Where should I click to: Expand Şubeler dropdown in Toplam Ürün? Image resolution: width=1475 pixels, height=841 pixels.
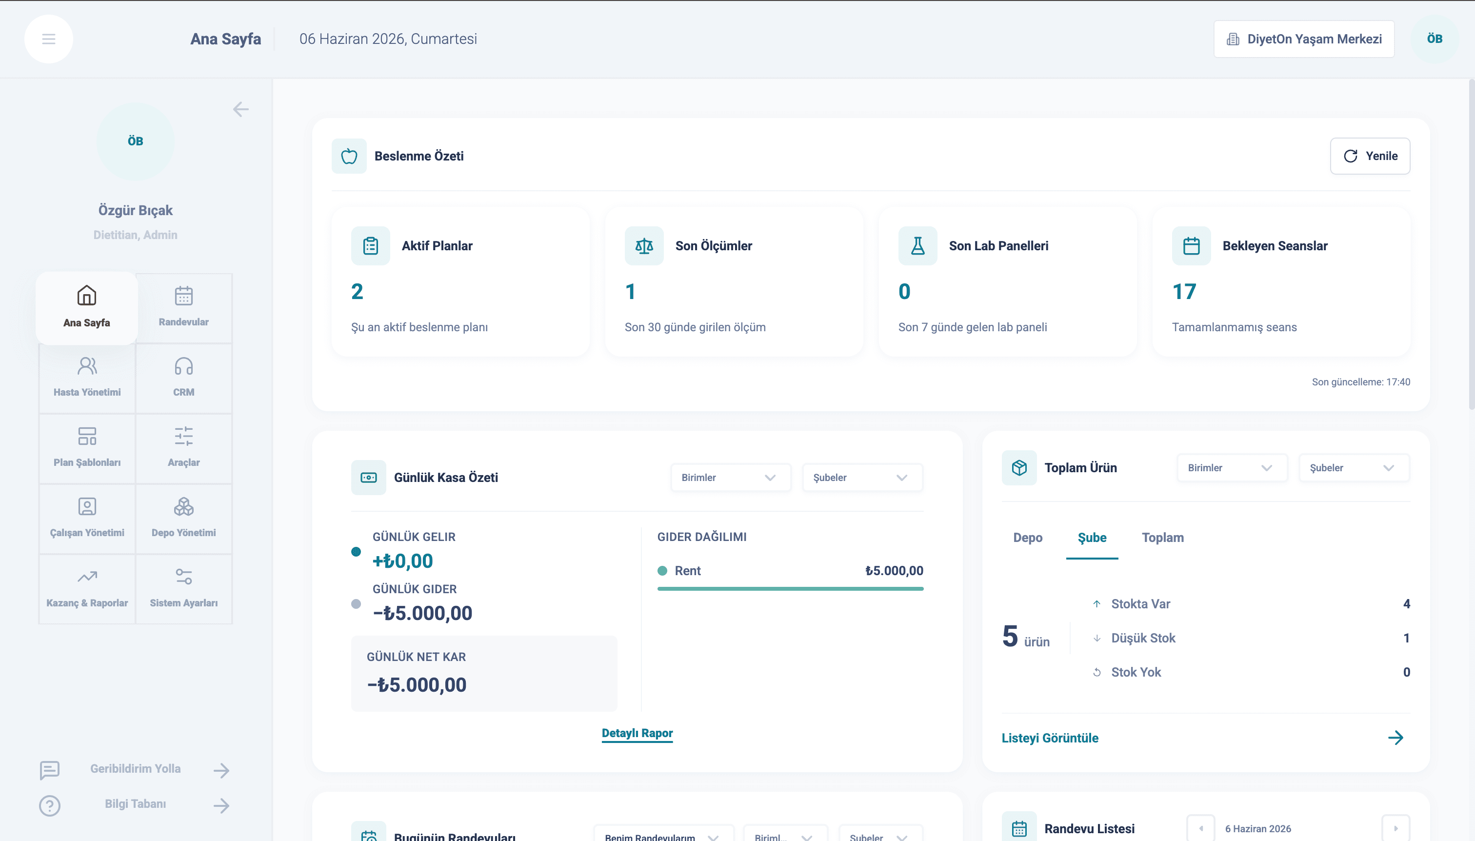click(x=1354, y=468)
